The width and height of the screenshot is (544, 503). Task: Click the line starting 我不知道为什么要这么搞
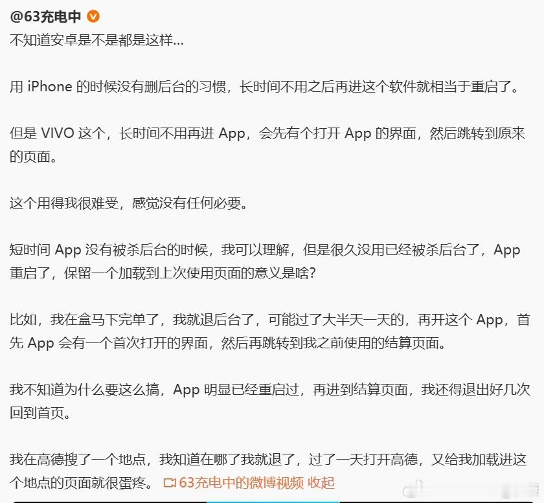point(269,390)
